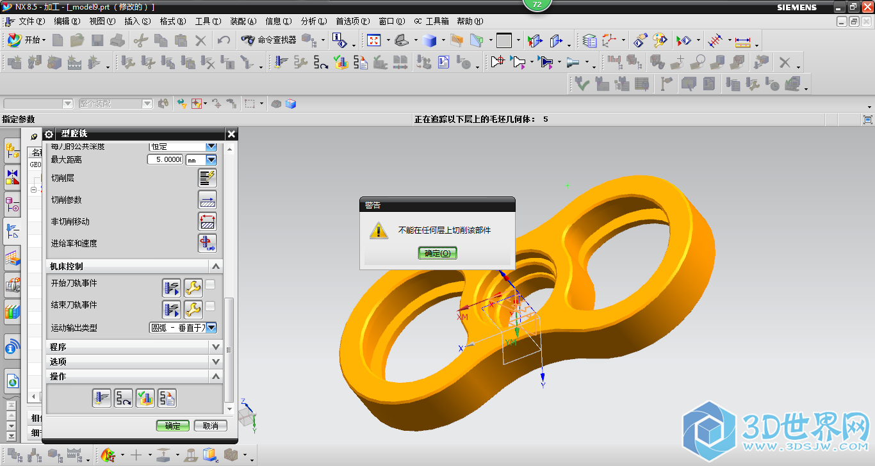Open the Start (开始) dropdown menu
Viewport: 875px width, 466px height.
pyautogui.click(x=28, y=40)
